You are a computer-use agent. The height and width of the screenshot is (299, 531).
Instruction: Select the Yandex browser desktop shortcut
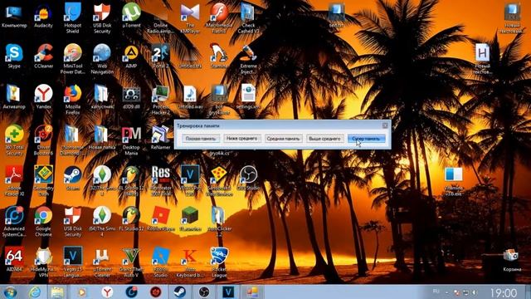tap(43, 97)
